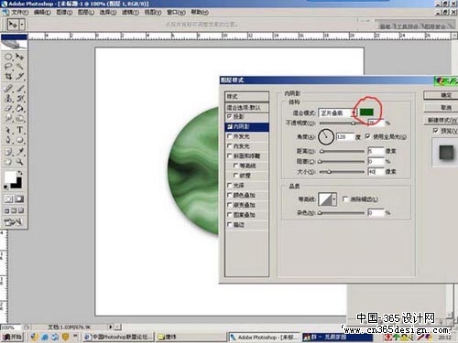Viewport: 458px width, 343px height.
Task: Click the green inner shadow color swatch
Action: 366,112
